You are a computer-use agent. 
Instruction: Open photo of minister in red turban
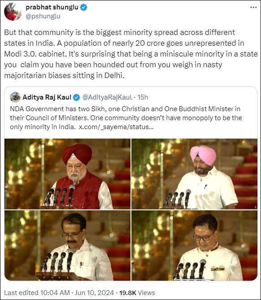click(x=68, y=174)
